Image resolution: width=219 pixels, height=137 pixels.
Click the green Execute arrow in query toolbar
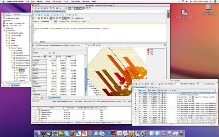[36, 18]
